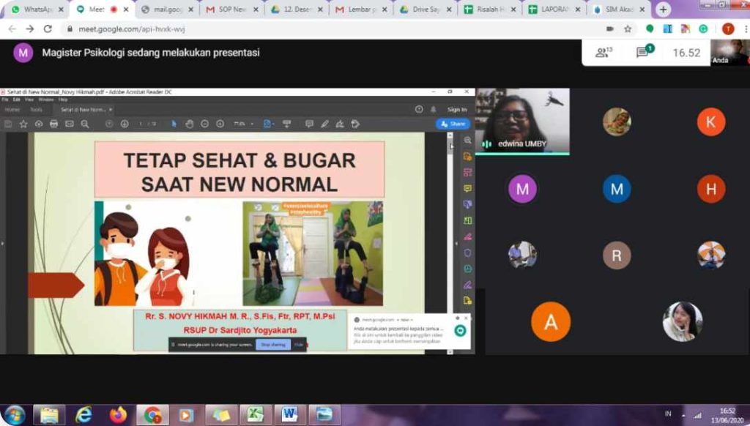Choose the selection arrow tool in Acrobat
Image resolution: width=750 pixels, height=426 pixels.
pos(174,124)
